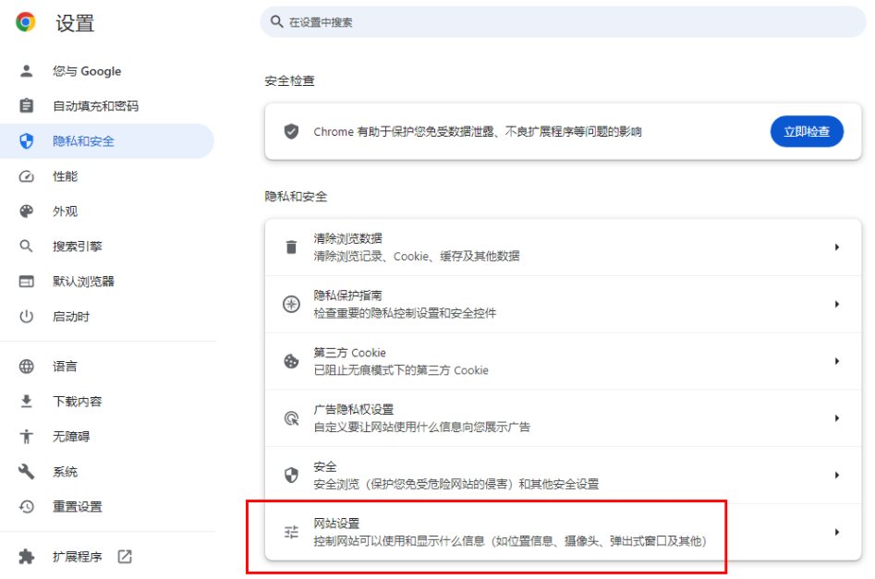Screen dimensions: 875x579
Task: Click the speedometer icon for 性能
Action: [26, 176]
